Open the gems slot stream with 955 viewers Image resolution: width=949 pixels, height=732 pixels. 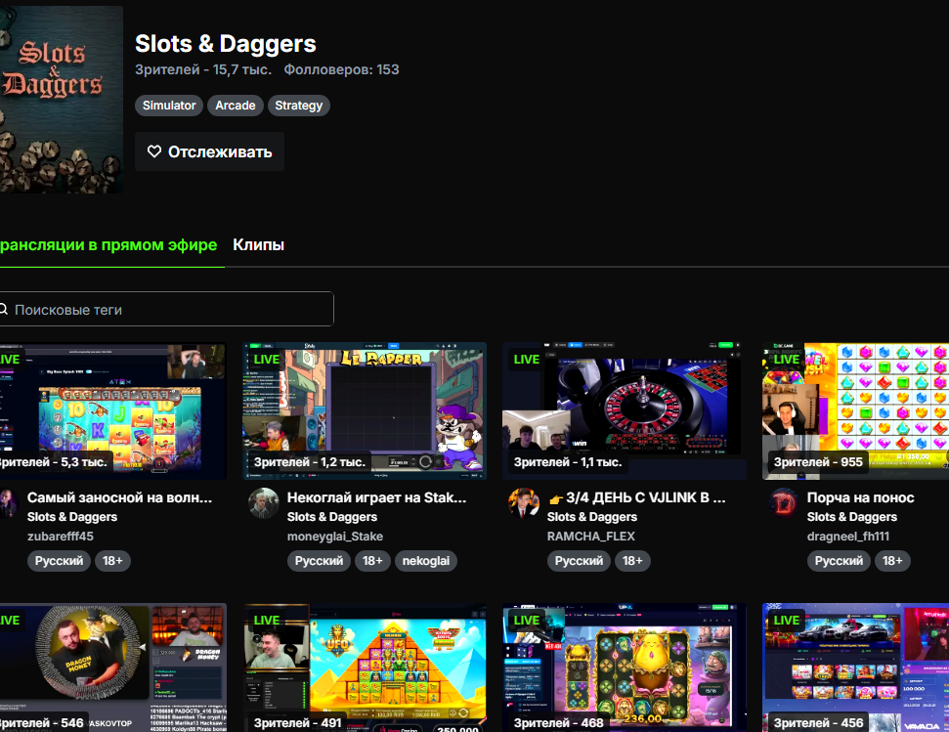point(855,411)
